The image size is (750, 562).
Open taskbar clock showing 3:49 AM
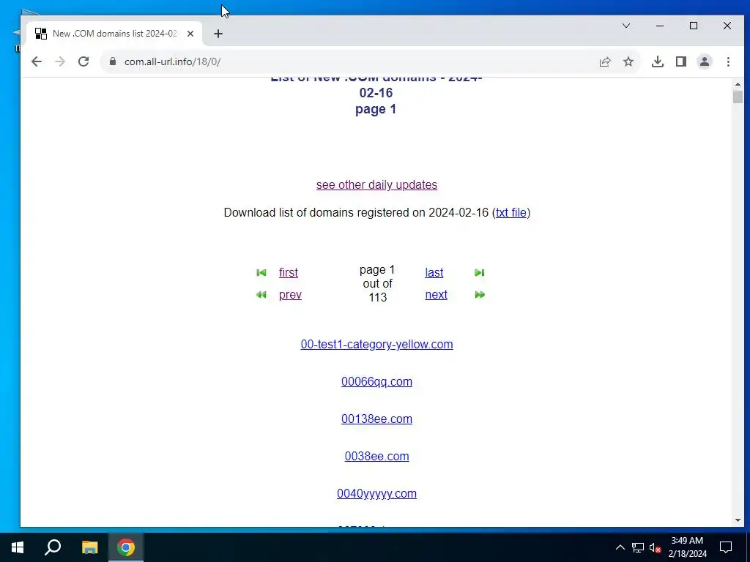point(687,547)
